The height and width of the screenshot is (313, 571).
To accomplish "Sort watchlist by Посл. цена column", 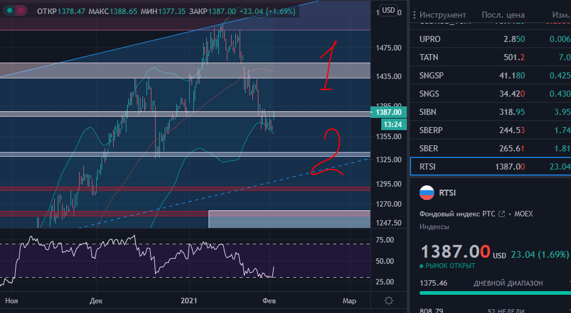I will pos(503,15).
